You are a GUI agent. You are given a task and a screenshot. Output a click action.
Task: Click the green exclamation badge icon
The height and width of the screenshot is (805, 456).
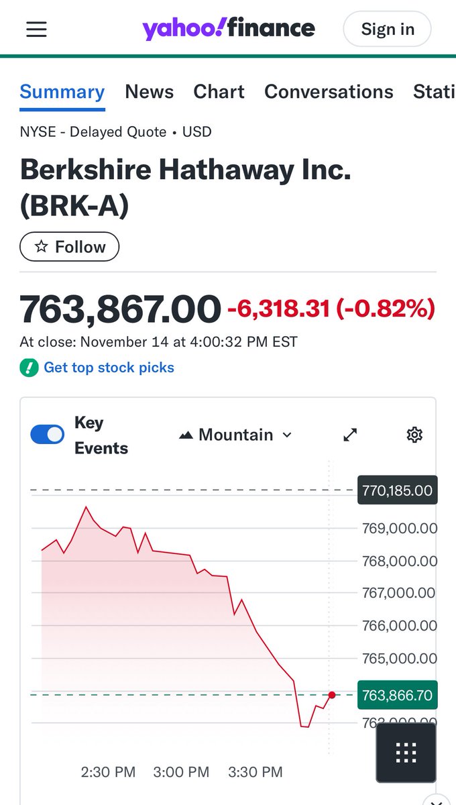click(x=29, y=368)
